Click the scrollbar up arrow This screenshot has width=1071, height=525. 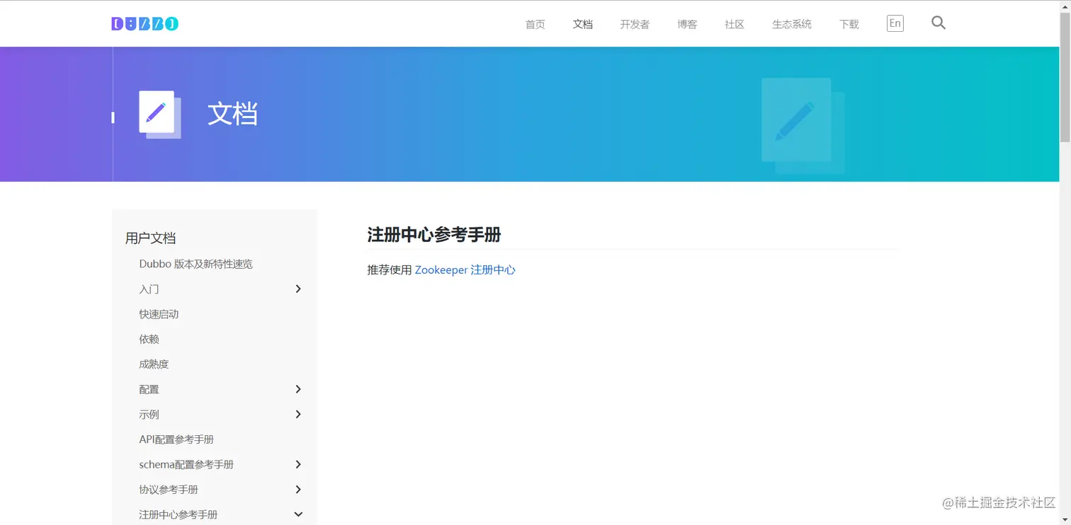pos(1065,6)
